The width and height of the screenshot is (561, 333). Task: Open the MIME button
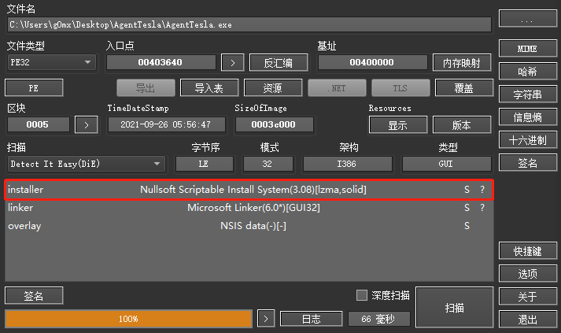[x=528, y=49]
